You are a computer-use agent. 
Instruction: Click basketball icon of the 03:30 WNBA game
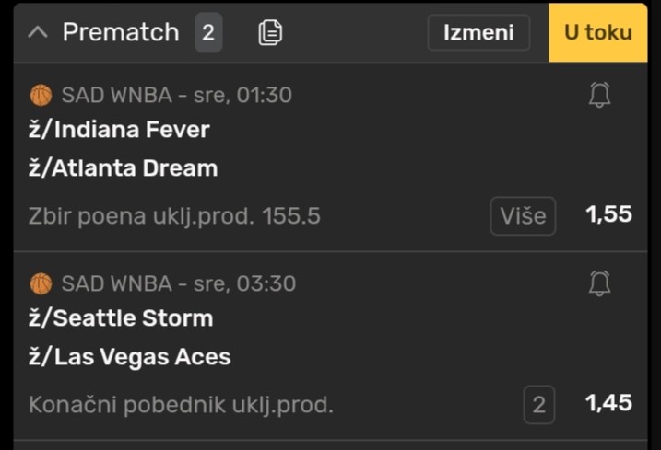(41, 283)
